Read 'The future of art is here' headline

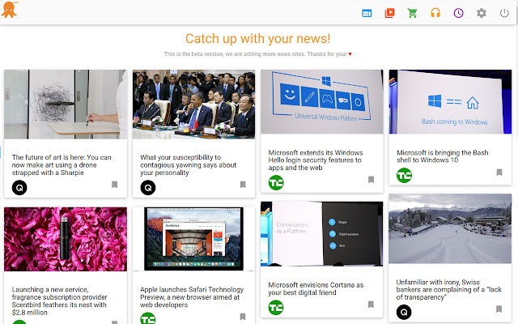point(62,165)
